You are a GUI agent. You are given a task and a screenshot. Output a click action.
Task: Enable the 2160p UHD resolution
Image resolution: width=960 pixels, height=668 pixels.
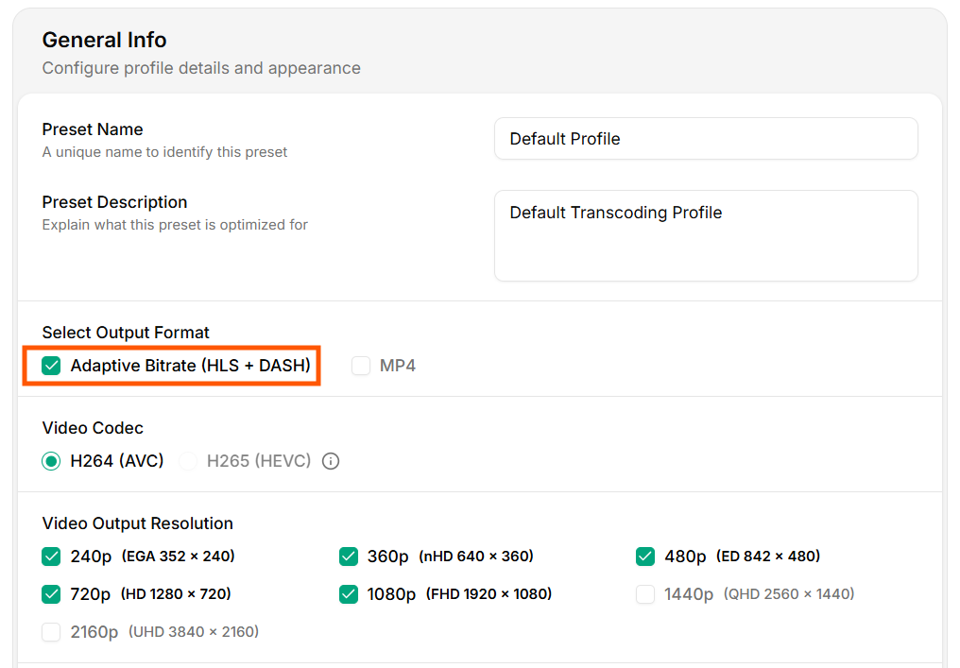point(51,631)
